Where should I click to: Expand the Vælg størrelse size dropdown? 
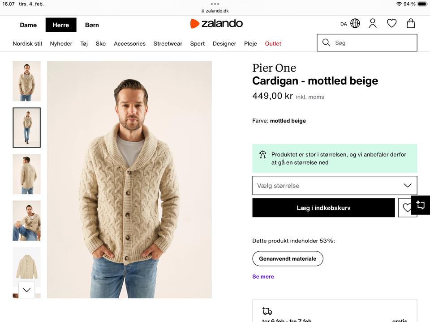point(335,186)
